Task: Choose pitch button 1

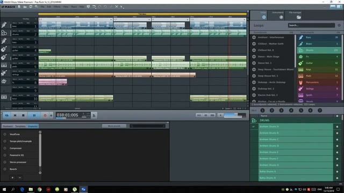Action: coord(262,110)
